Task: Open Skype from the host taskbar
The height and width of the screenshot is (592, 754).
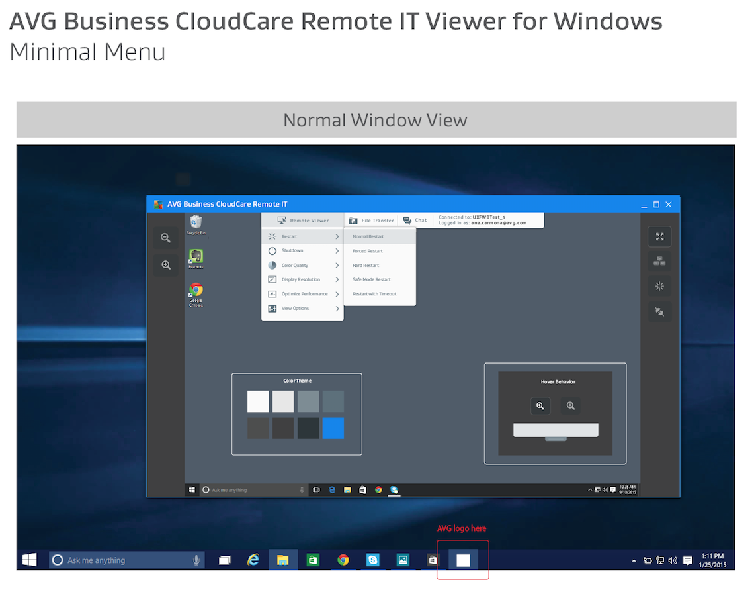Action: (x=372, y=560)
